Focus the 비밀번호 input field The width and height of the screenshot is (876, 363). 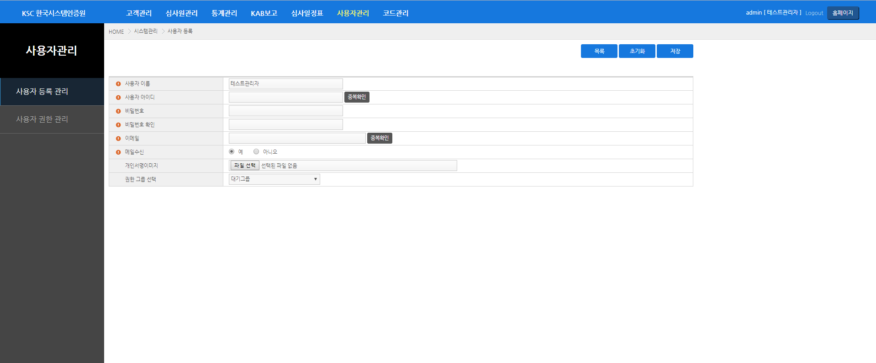(x=285, y=111)
